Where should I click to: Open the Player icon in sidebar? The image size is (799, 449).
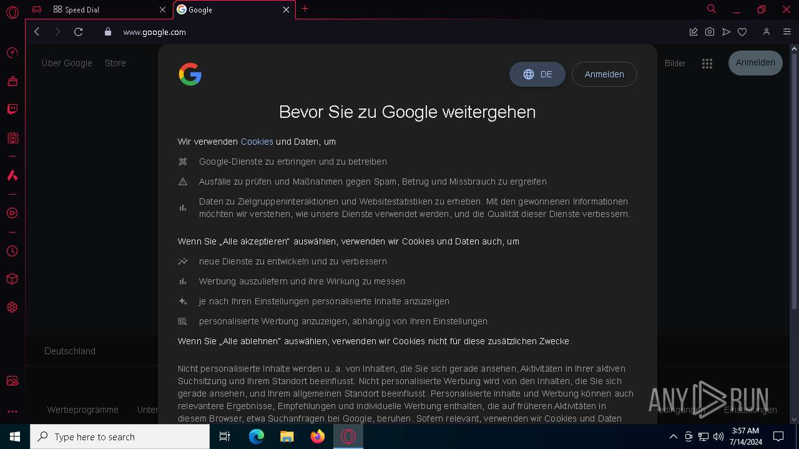(x=12, y=213)
